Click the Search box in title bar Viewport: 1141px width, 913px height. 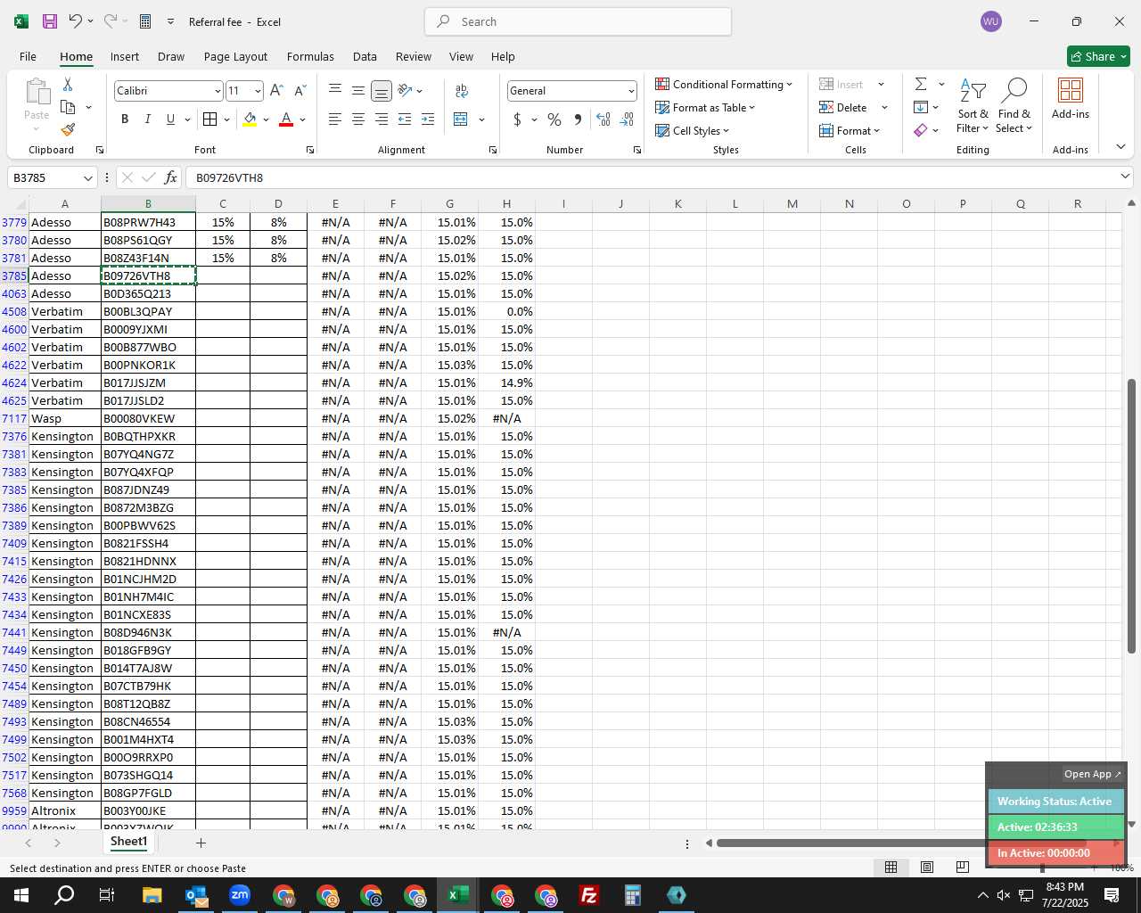[578, 21]
